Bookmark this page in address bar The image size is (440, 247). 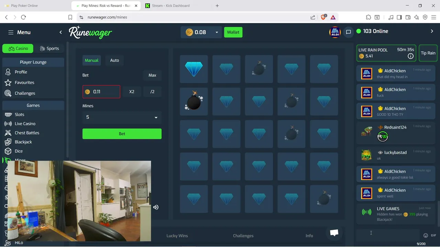tap(70, 17)
